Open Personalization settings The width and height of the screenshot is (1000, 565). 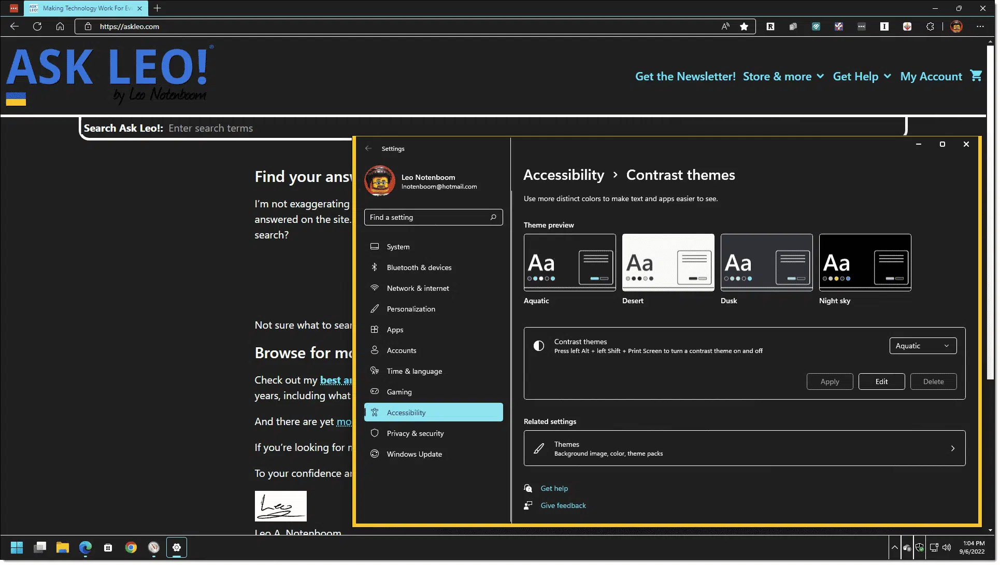(433, 309)
